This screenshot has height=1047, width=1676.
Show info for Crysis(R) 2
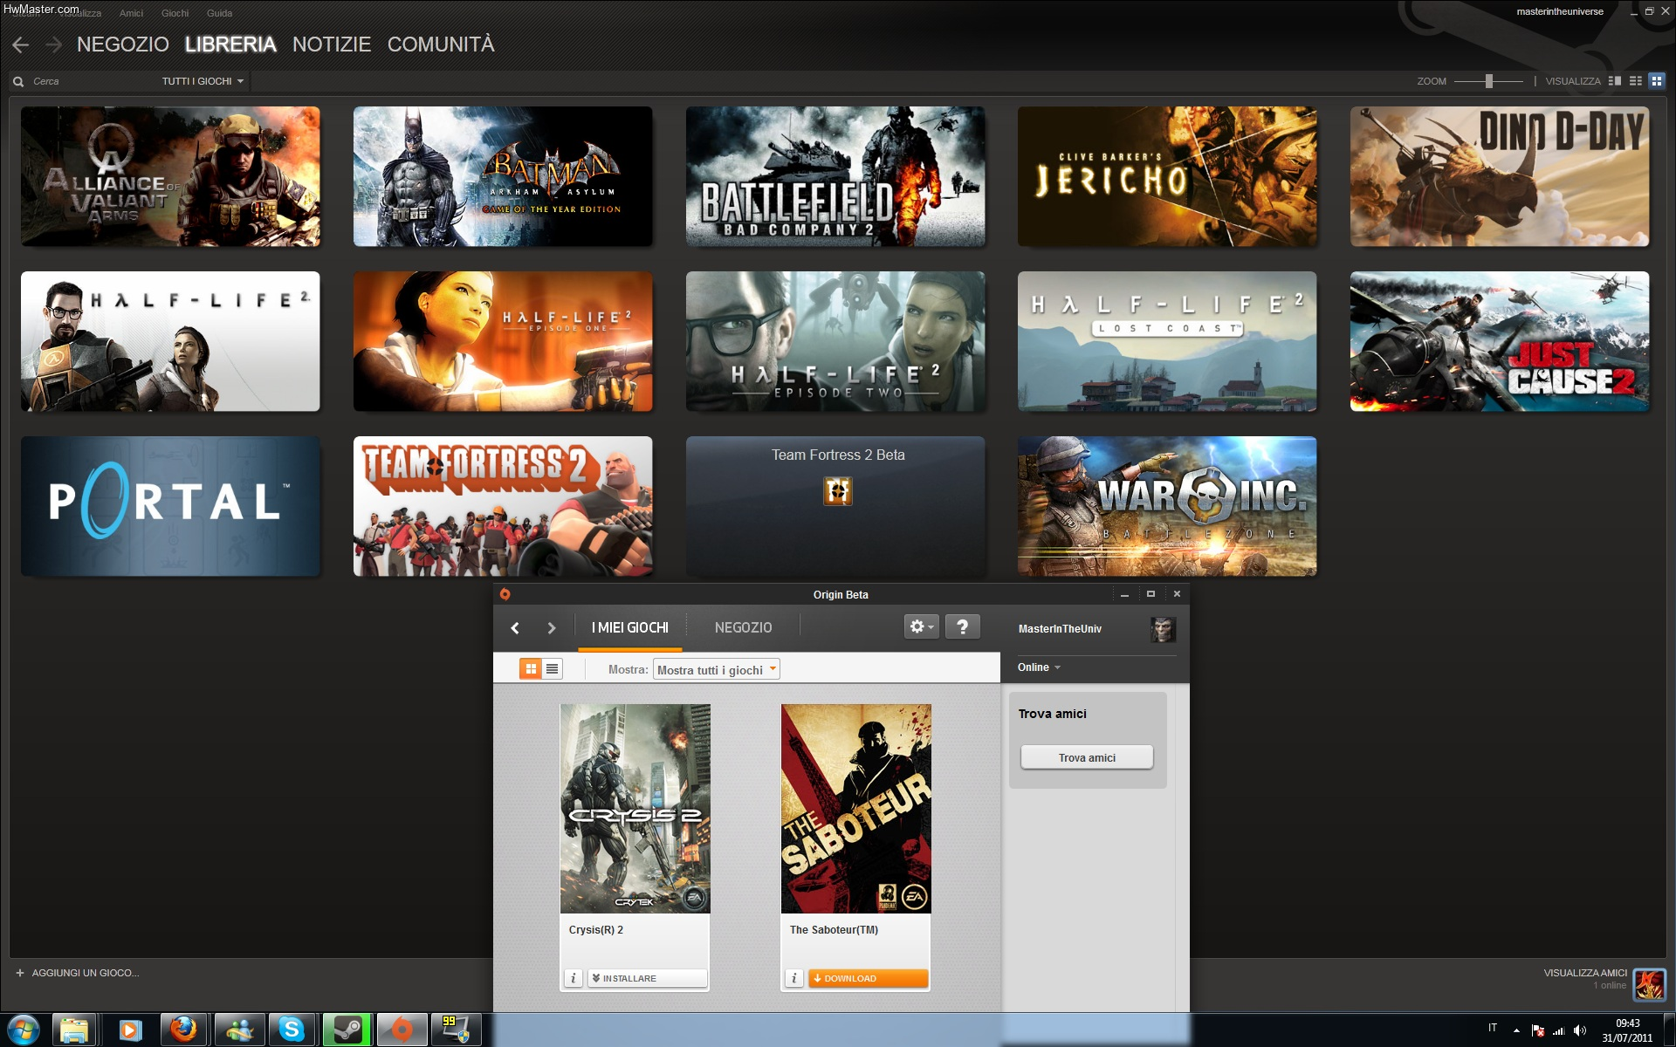[574, 978]
